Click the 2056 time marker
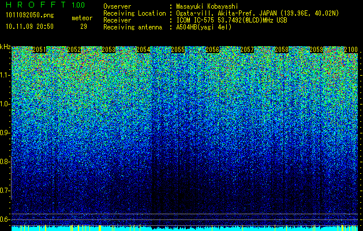The image size is (363, 231). pos(212,50)
